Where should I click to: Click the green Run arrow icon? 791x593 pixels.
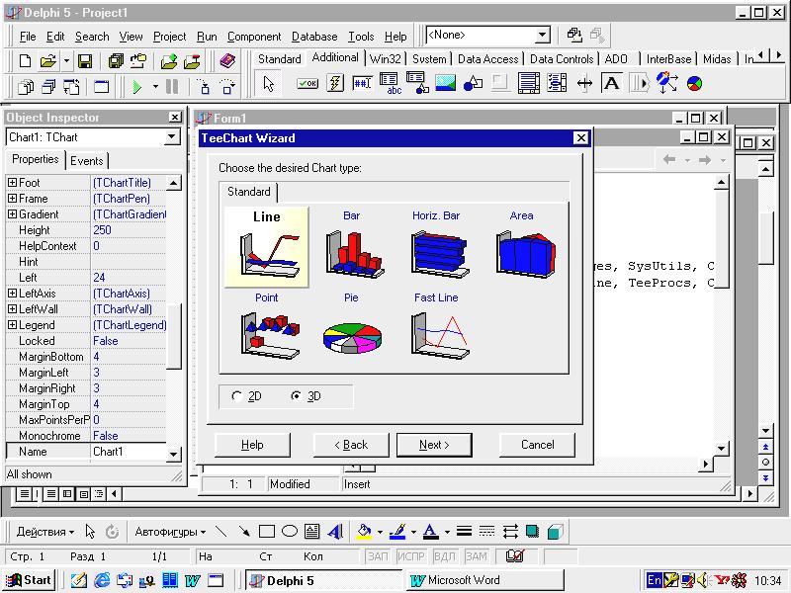(136, 87)
